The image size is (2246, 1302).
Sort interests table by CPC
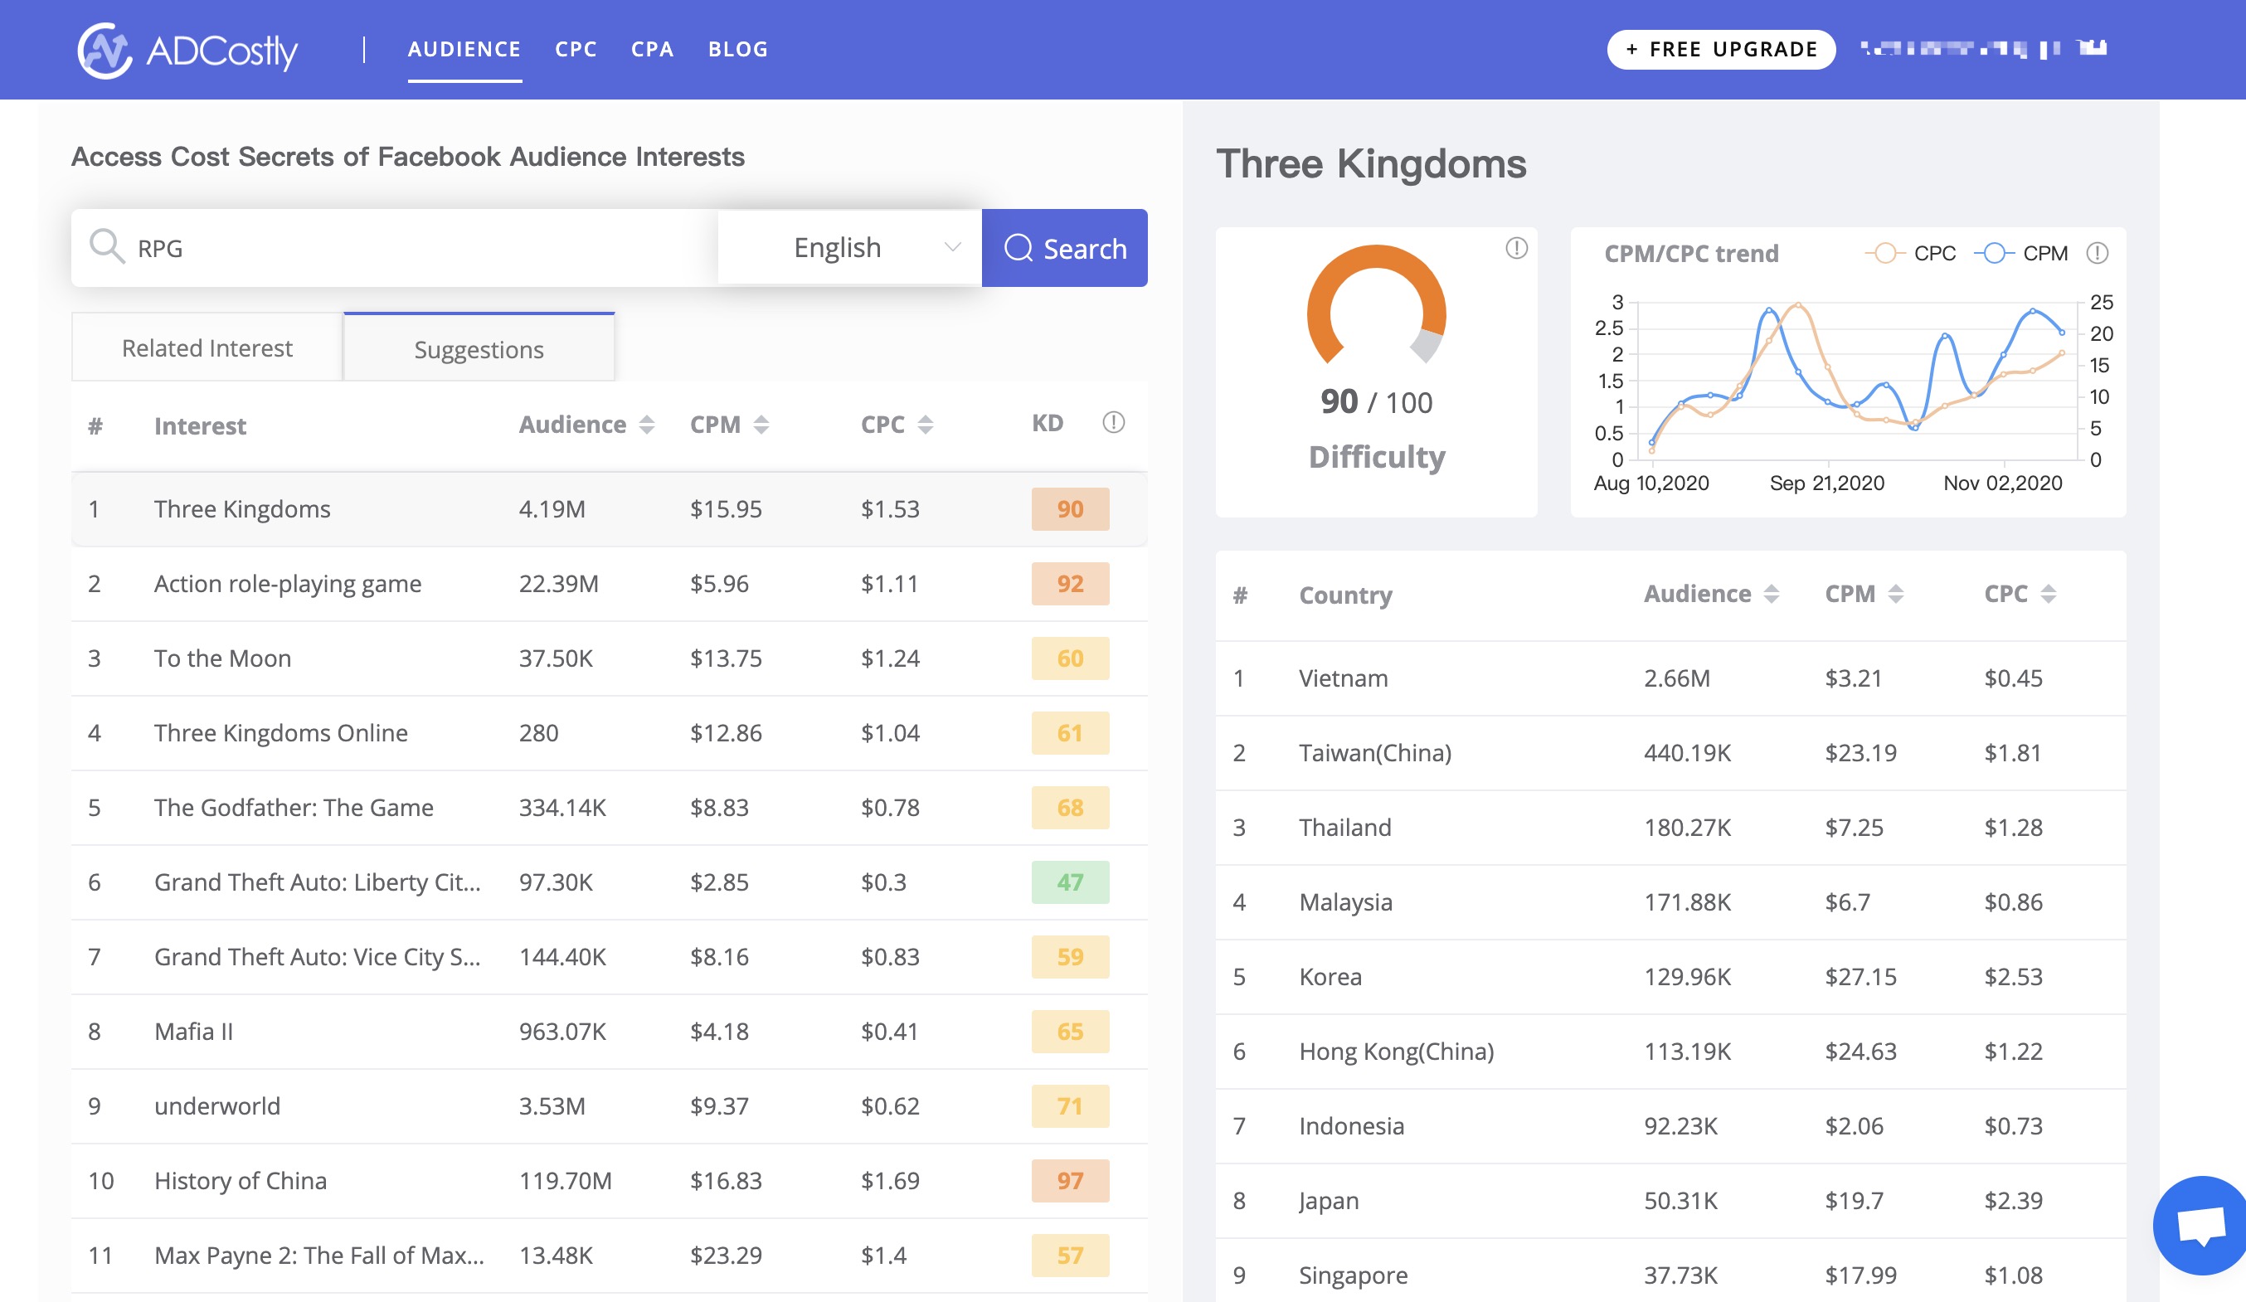pos(926,425)
